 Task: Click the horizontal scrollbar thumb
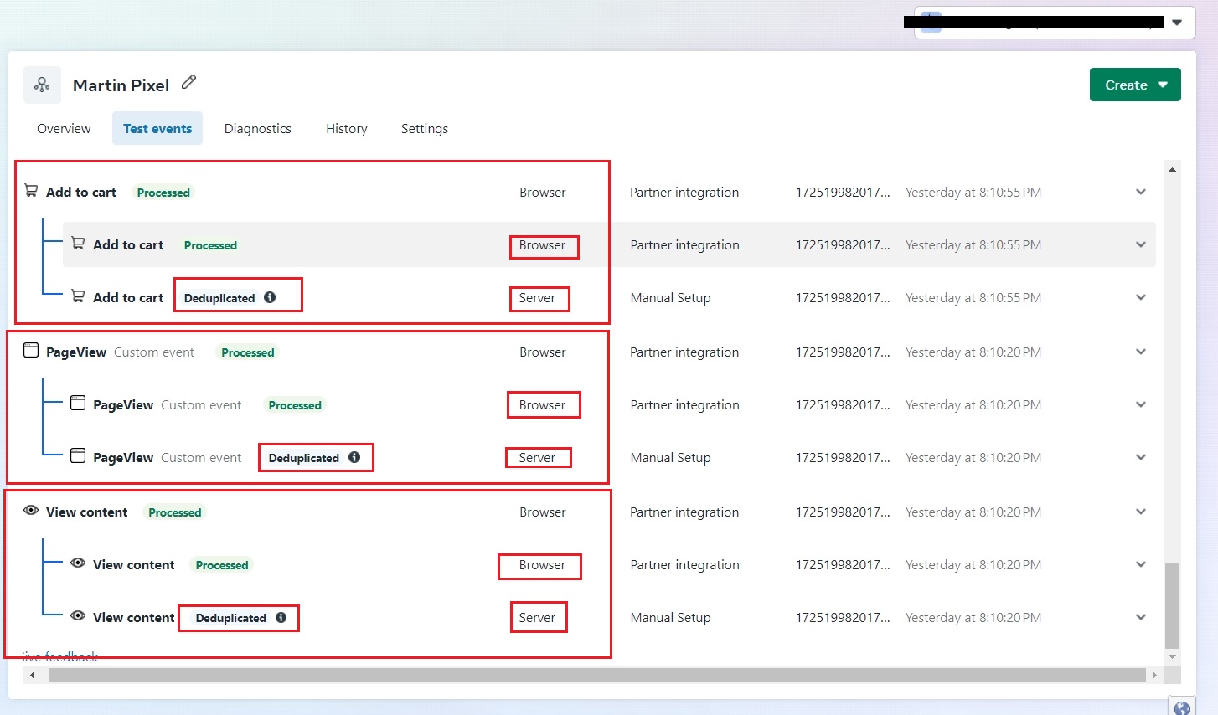point(596,675)
